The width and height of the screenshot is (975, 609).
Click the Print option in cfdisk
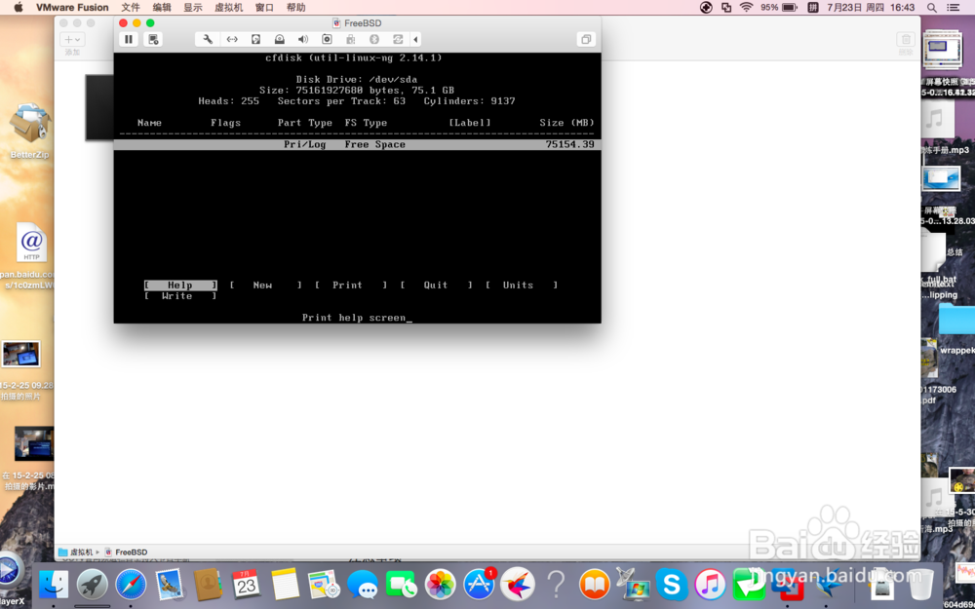click(x=351, y=285)
